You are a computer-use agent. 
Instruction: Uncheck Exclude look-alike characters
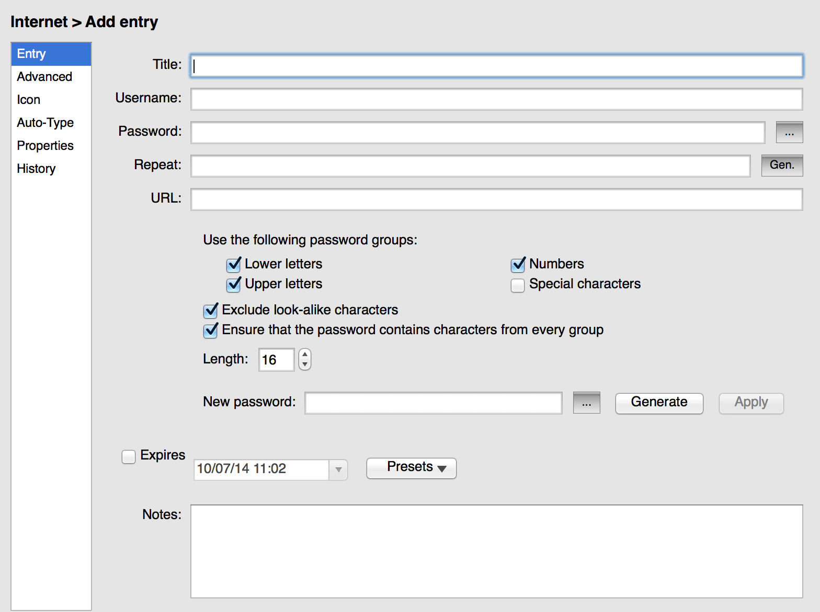tap(211, 311)
